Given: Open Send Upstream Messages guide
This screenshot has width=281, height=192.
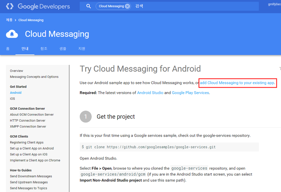Looking at the screenshot, I should coord(29,182).
